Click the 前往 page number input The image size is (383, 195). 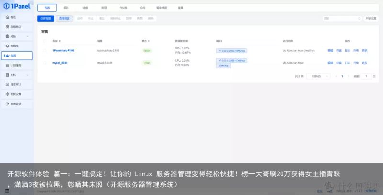pos(366,76)
